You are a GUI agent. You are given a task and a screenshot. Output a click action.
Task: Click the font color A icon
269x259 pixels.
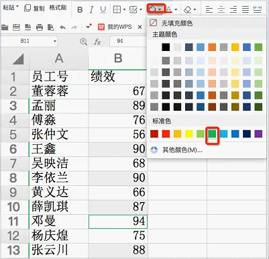click(x=169, y=9)
